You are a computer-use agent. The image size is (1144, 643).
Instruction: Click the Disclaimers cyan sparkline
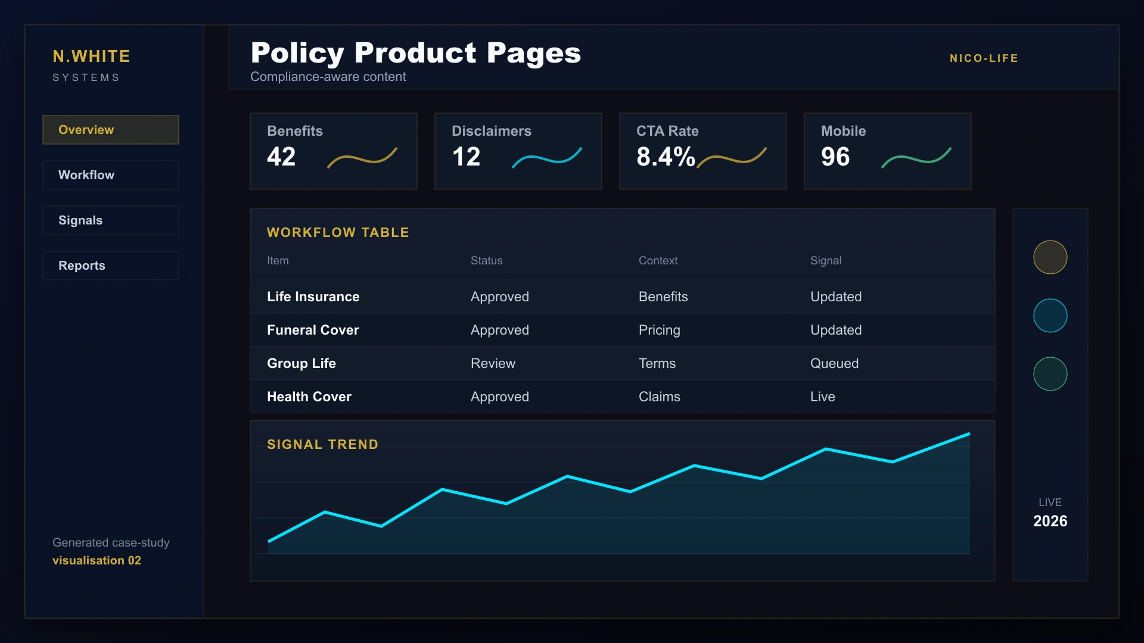coord(547,158)
